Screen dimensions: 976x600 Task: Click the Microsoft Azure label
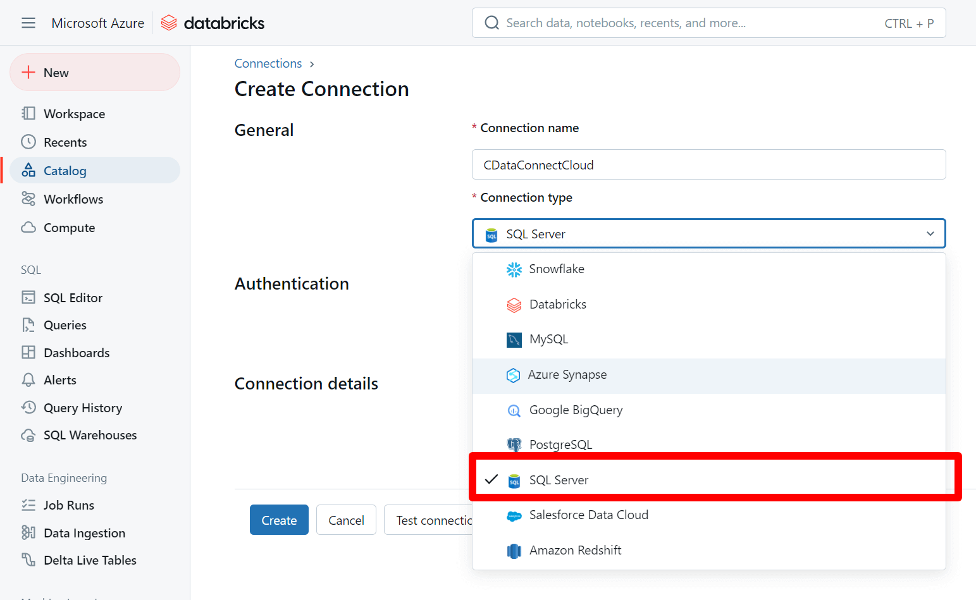(x=98, y=23)
